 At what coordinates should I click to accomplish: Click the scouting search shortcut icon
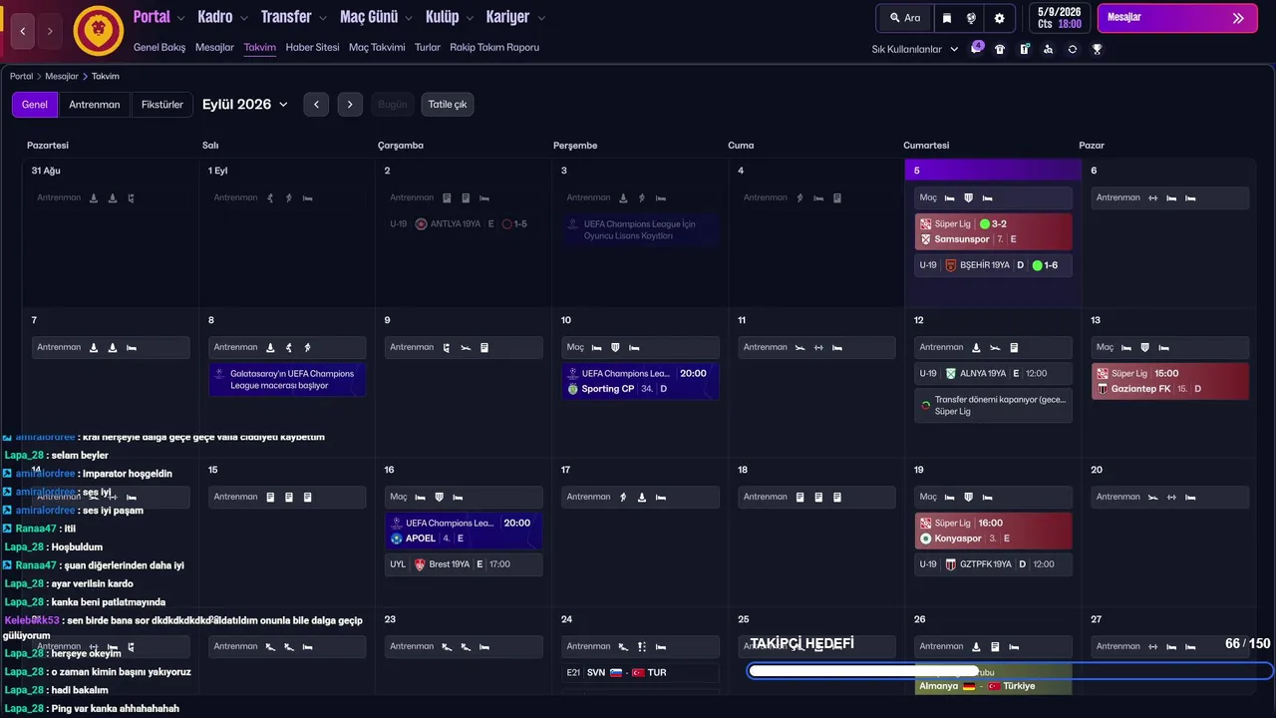pyautogui.click(x=1048, y=49)
